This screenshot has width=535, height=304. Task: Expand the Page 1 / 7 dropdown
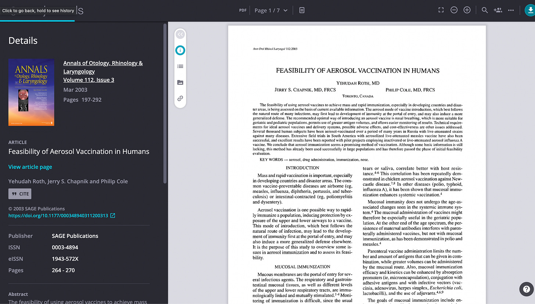click(x=271, y=10)
